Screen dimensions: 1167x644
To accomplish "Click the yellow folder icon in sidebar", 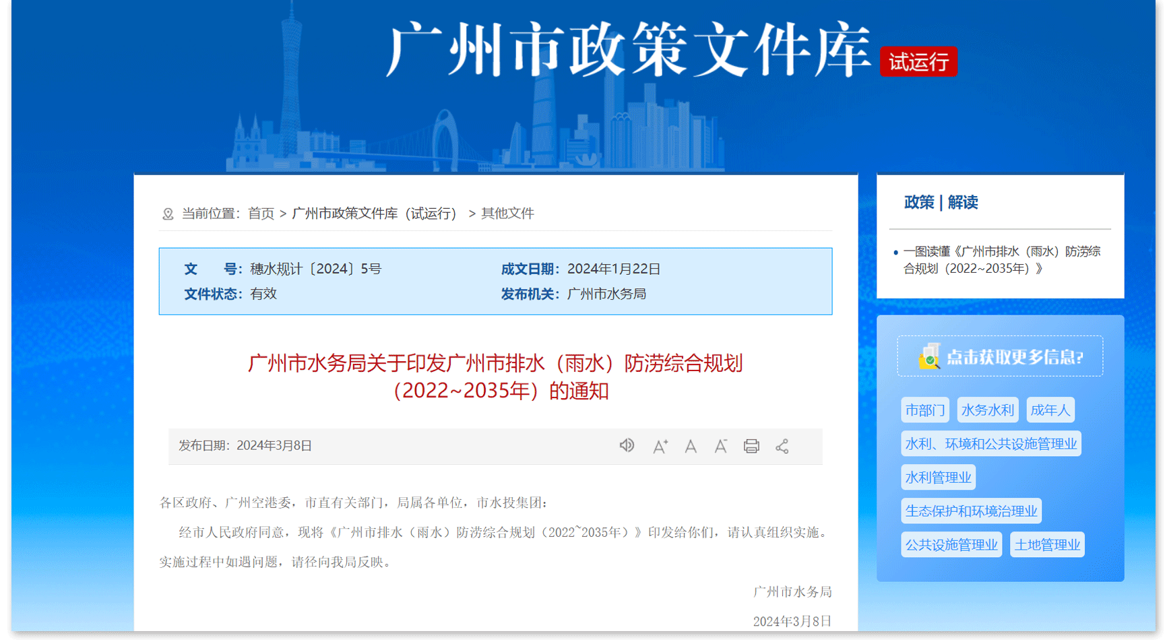I will coord(929,356).
